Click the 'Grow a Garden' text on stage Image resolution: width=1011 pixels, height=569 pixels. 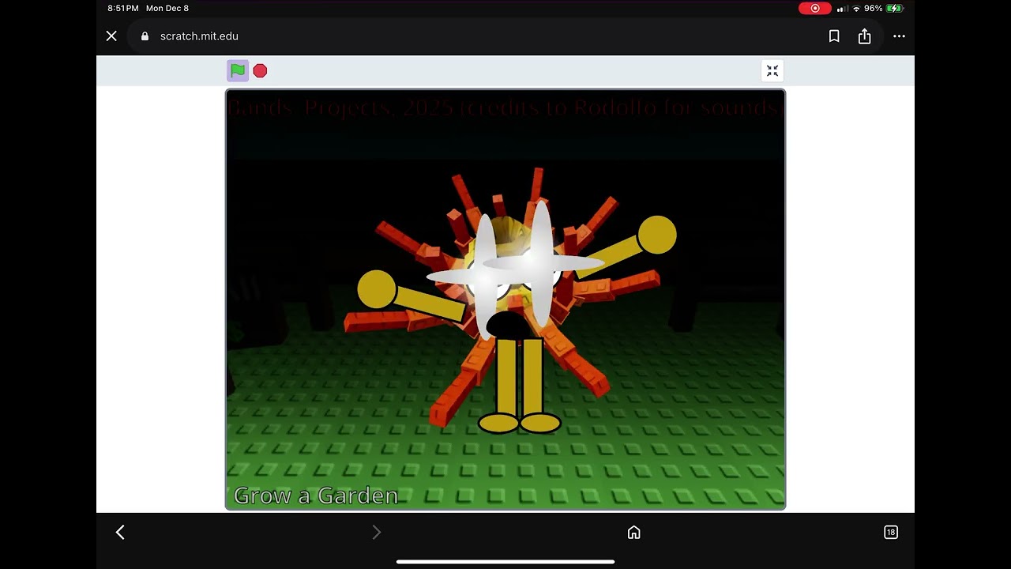[x=316, y=496]
